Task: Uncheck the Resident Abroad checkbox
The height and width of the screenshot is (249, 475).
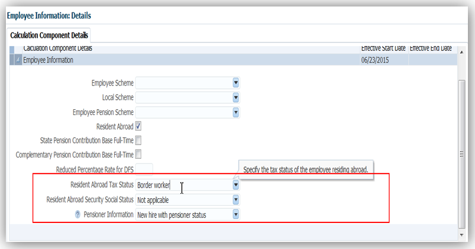Action: (x=138, y=126)
